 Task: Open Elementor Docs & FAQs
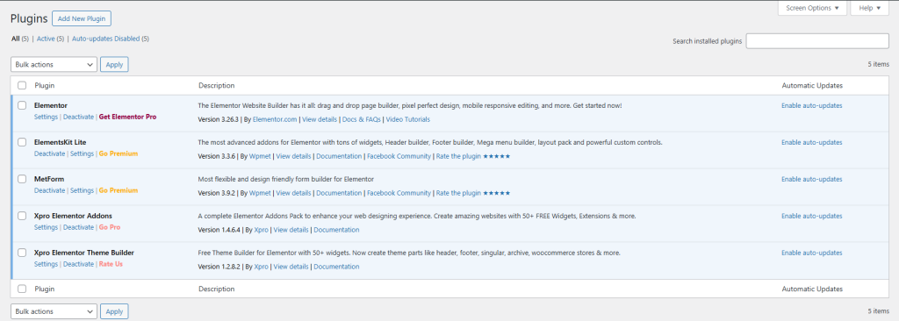[361, 119]
